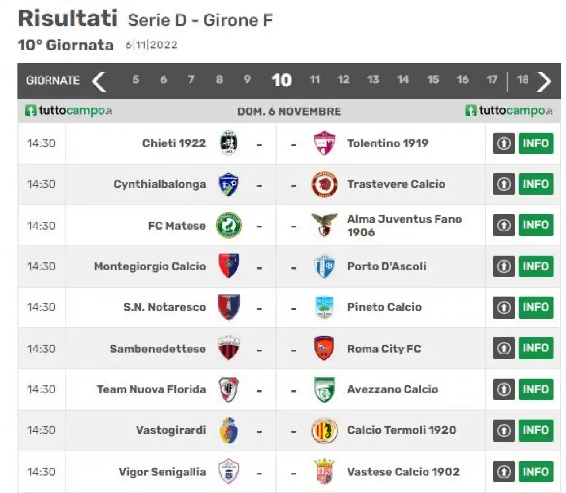Select the Pineto Calcio team crest
566x493 pixels.
click(324, 308)
